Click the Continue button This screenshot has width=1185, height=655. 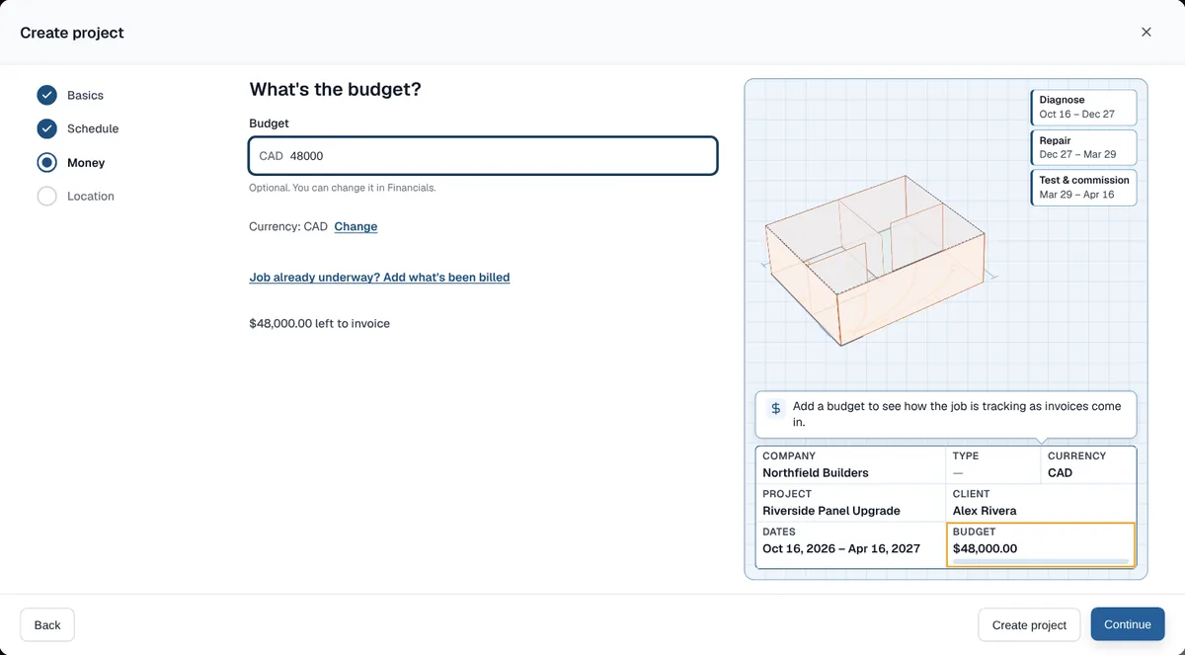[1128, 624]
